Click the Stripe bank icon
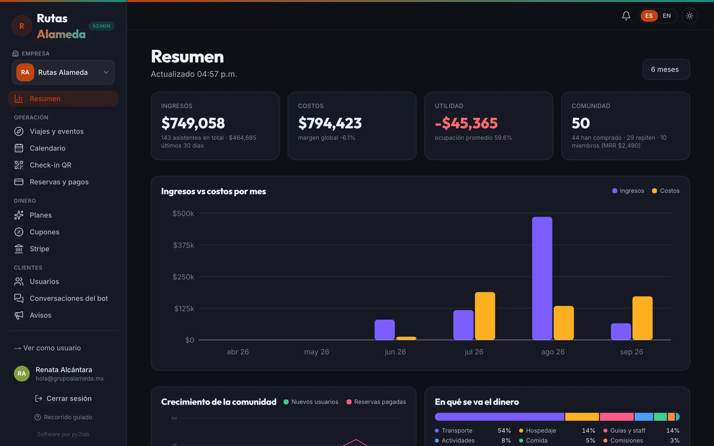This screenshot has width=714, height=446. click(x=19, y=249)
